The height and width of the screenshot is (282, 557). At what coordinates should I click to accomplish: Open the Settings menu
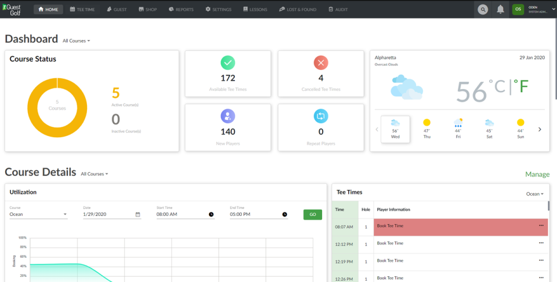[x=219, y=9]
